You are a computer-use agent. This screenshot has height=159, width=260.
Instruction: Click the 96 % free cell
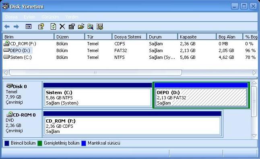pyautogui.click(x=250, y=50)
